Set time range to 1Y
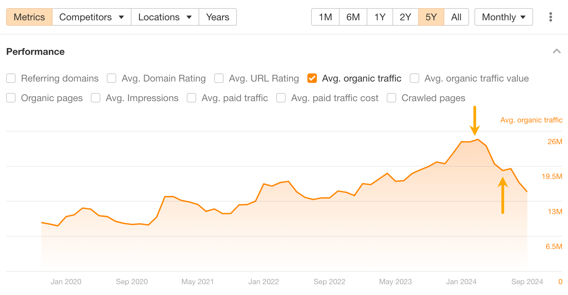The width and height of the screenshot is (568, 295). [380, 17]
